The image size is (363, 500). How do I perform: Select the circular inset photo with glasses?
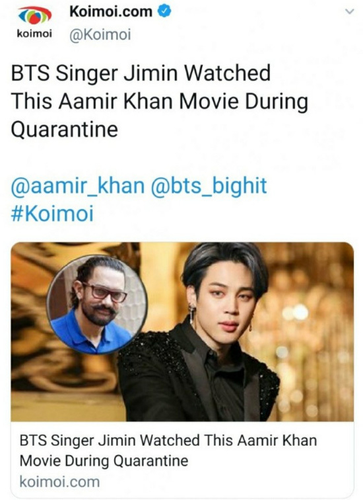pyautogui.click(x=97, y=305)
